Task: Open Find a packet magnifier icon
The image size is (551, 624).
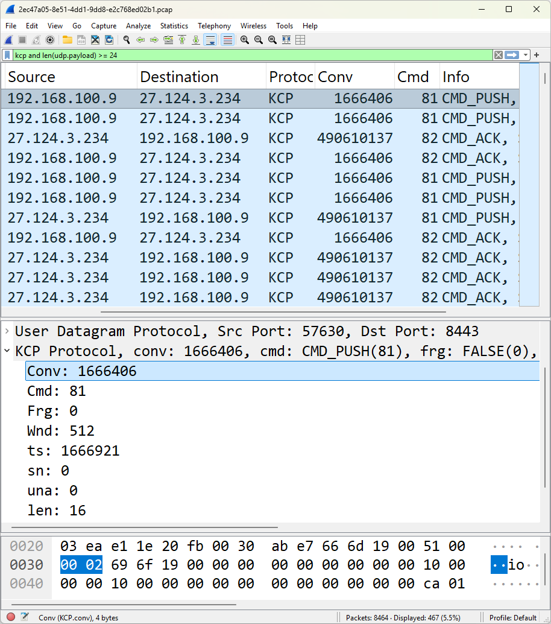Action: click(x=127, y=40)
